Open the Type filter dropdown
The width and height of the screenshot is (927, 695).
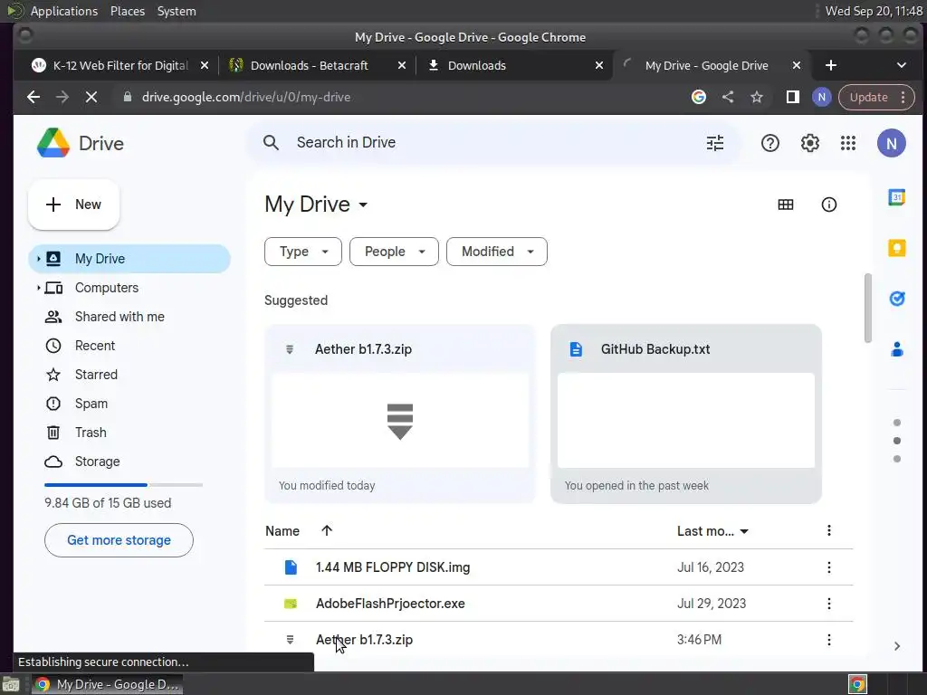pos(302,252)
